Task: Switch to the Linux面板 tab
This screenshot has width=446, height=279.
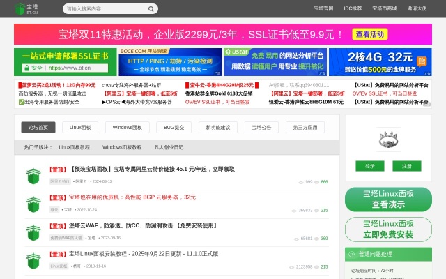Action: [x=79, y=128]
